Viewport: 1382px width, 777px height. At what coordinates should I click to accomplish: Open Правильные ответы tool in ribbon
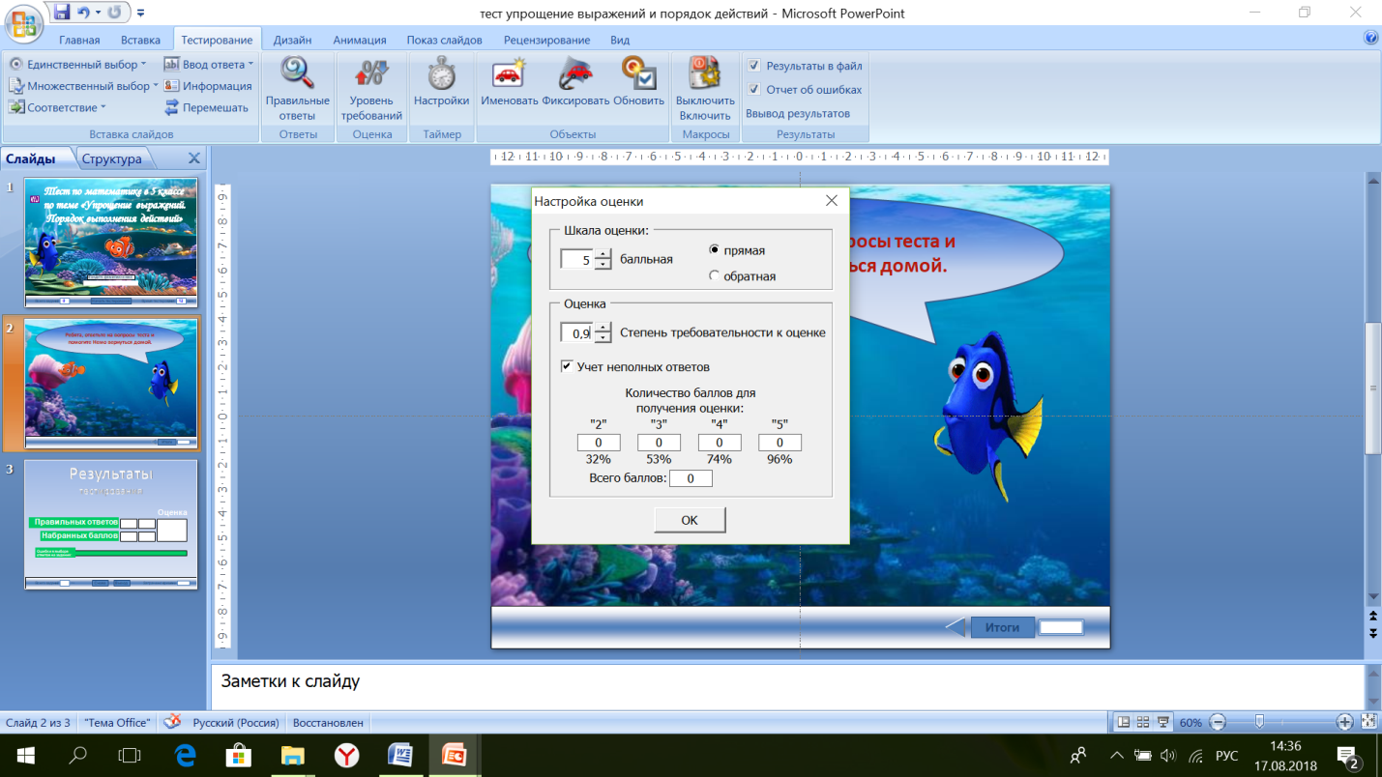tap(297, 89)
